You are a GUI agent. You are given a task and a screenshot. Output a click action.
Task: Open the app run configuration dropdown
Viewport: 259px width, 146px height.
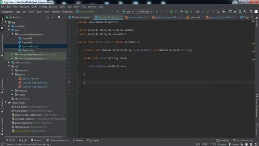(x=128, y=12)
